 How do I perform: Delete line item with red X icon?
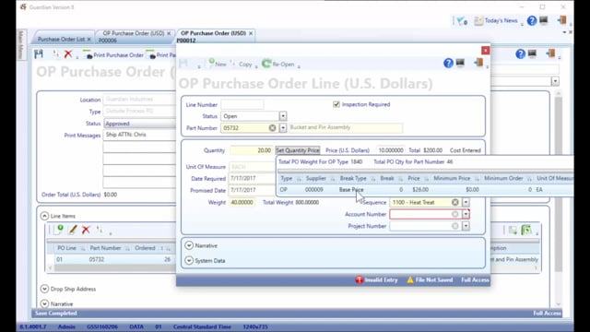[x=86, y=230]
